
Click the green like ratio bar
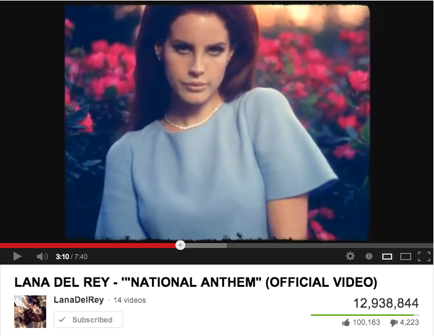pos(362,315)
